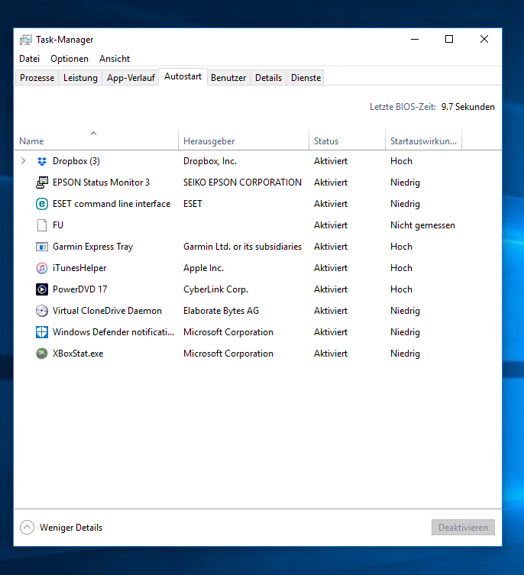Select the ESET command line interface entry
Image resolution: width=524 pixels, height=575 pixels.
tap(112, 204)
